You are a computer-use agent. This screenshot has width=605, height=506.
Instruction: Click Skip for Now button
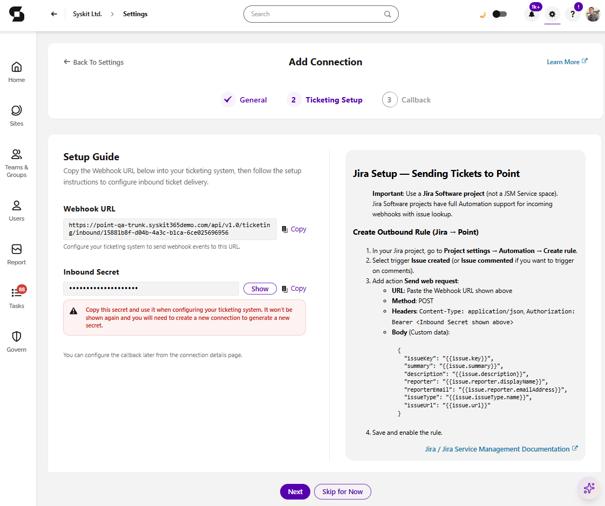click(343, 492)
